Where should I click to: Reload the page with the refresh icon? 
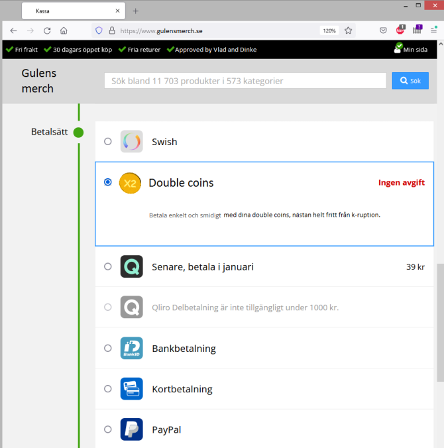pos(47,30)
